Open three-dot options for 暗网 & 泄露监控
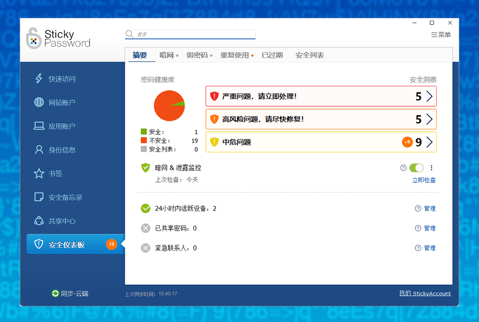This screenshot has width=479, height=322. point(432,167)
